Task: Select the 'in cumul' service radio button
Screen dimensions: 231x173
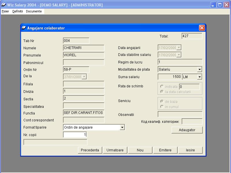Action: click(x=162, y=107)
